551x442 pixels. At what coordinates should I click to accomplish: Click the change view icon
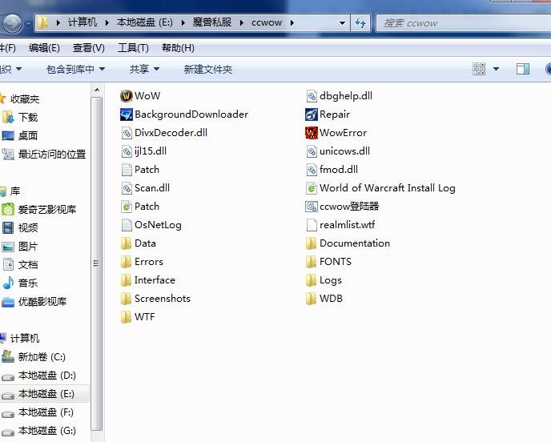pyautogui.click(x=479, y=69)
